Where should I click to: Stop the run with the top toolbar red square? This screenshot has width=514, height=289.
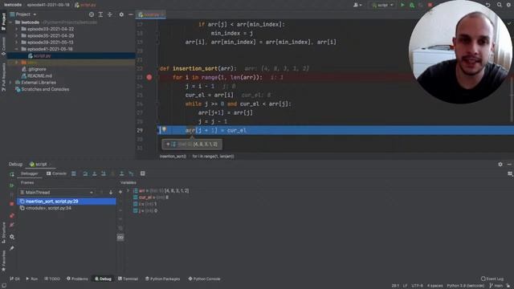[430, 5]
